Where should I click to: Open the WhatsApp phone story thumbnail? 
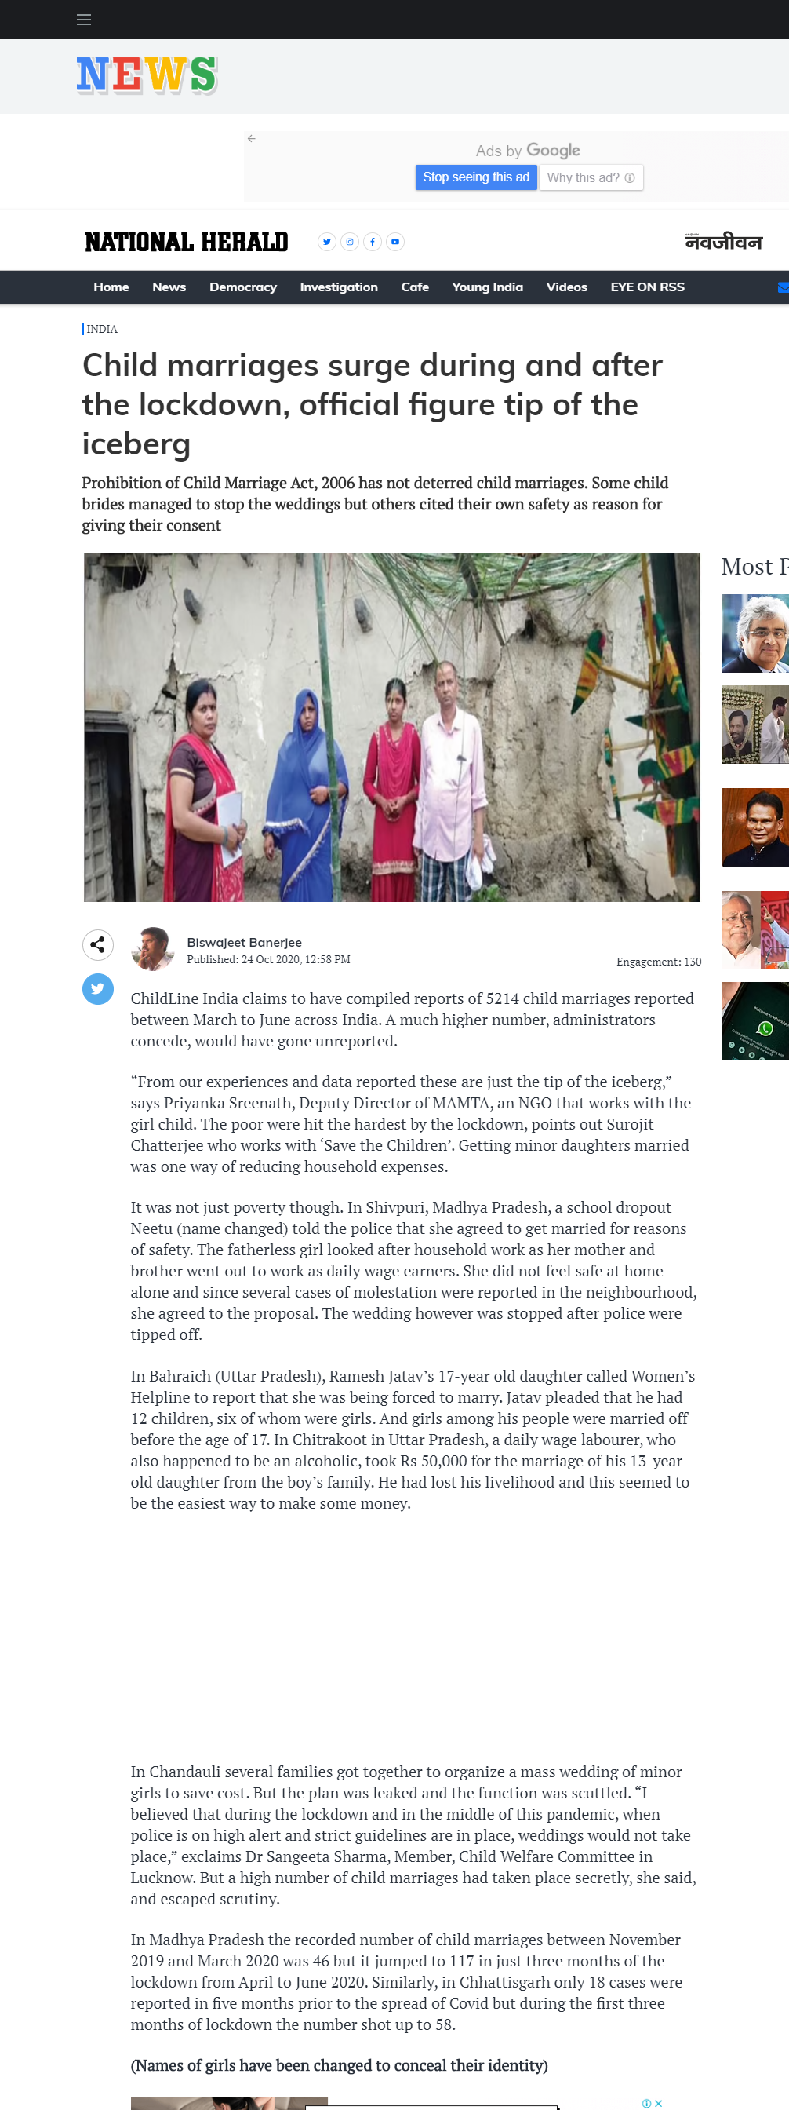(754, 1021)
